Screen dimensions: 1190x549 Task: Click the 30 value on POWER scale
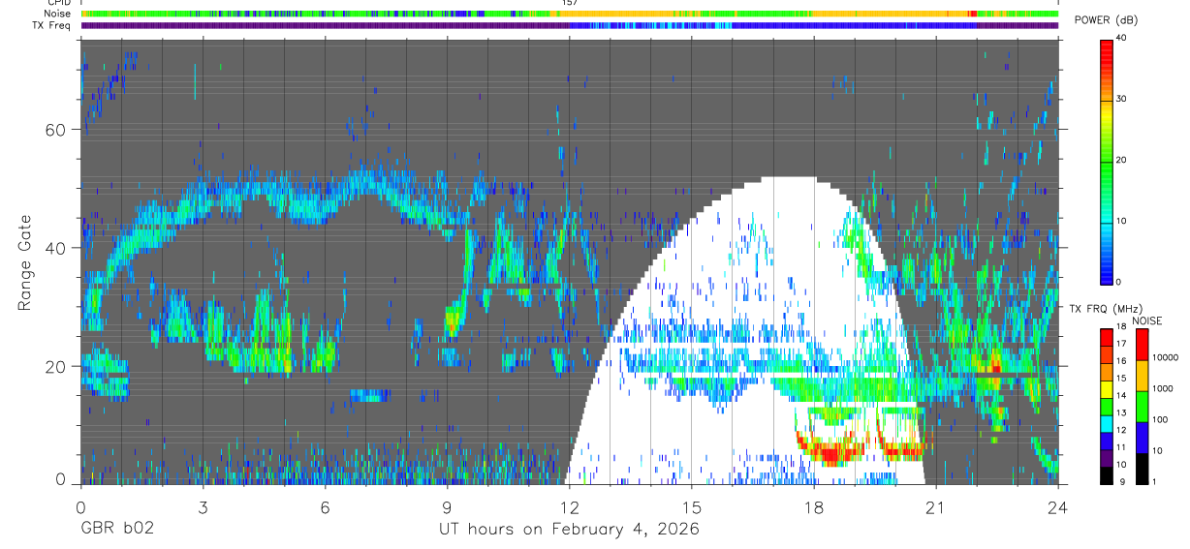1122,100
